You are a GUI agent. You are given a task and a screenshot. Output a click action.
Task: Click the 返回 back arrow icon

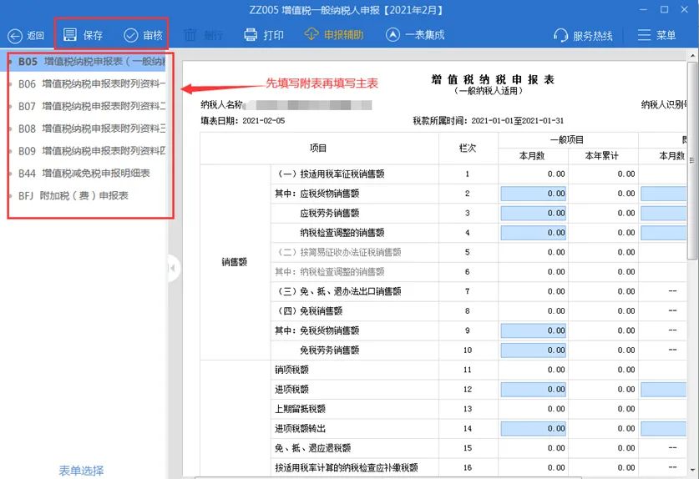coord(15,36)
